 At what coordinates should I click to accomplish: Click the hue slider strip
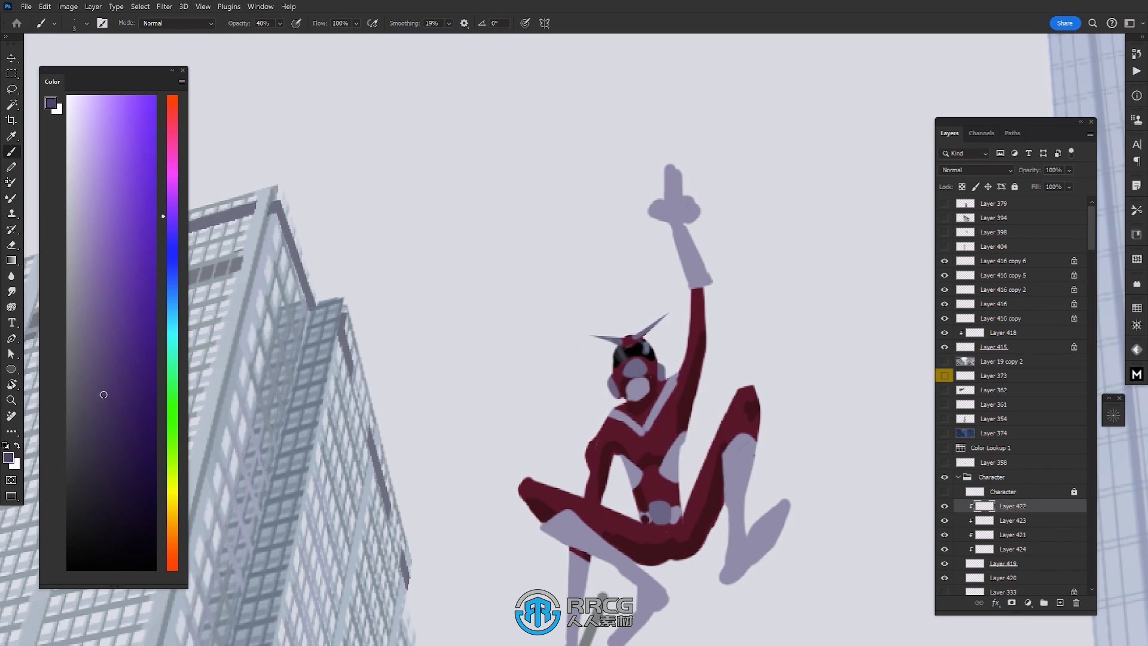pos(172,333)
